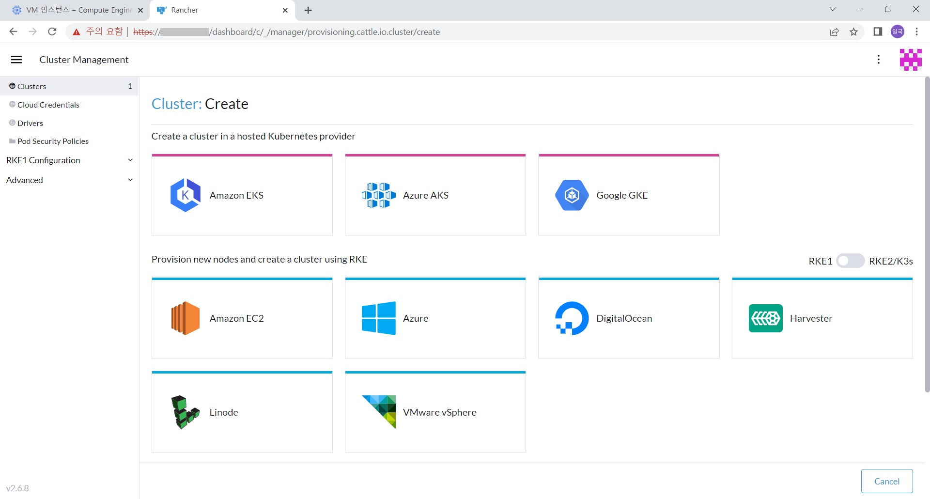Click the Azure AKS label text
This screenshot has height=499, width=930.
425,195
